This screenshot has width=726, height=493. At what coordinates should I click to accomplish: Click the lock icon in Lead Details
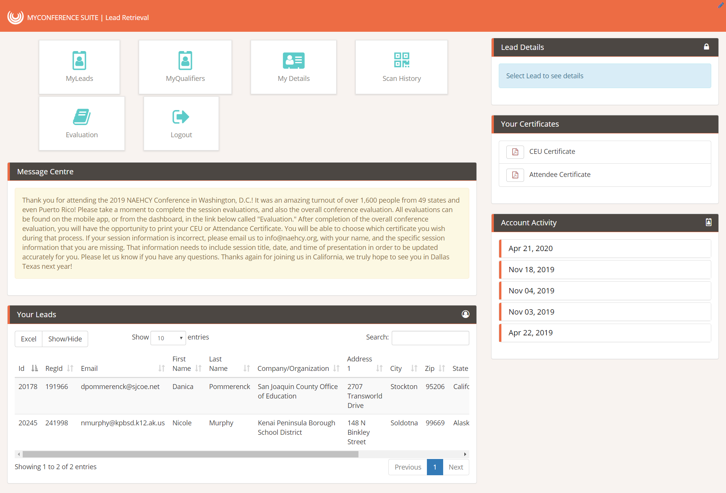point(706,47)
